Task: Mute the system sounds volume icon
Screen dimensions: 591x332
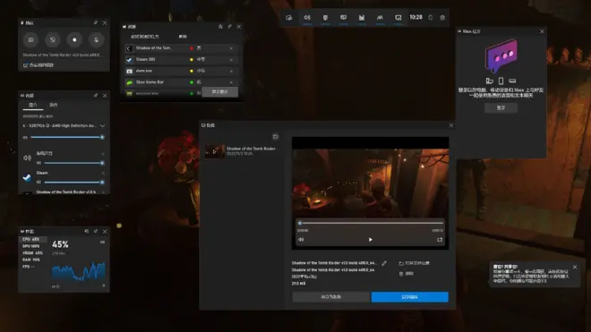Action: coord(39,163)
